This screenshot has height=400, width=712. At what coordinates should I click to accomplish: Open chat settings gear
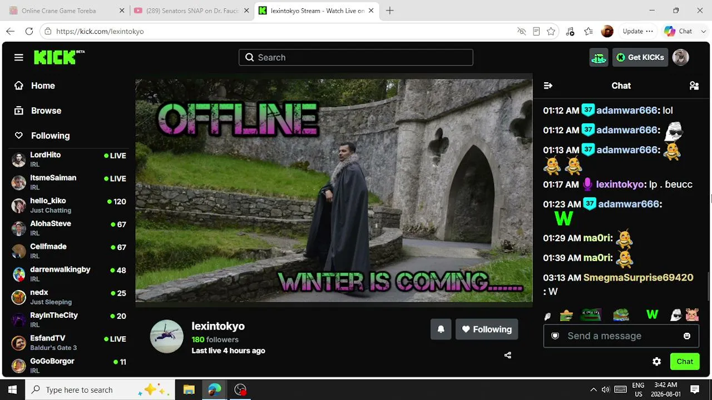coord(657,362)
